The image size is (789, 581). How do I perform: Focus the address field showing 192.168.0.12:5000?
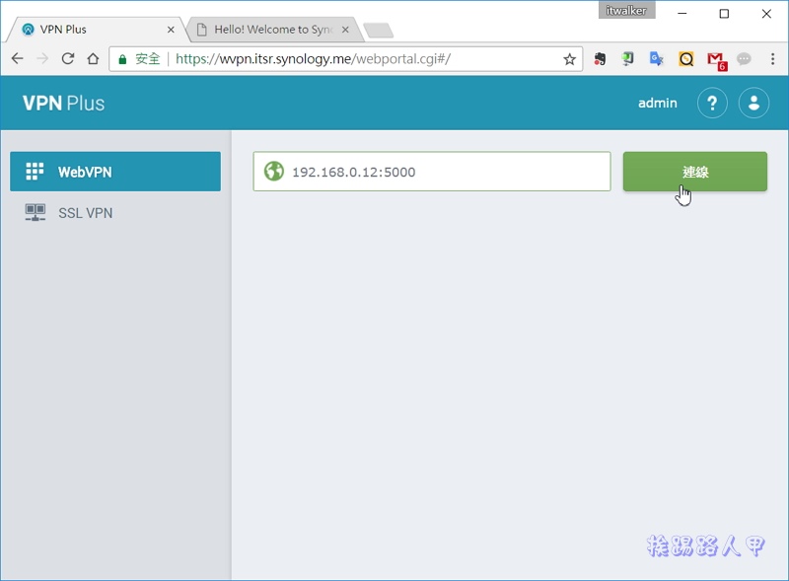click(x=432, y=172)
